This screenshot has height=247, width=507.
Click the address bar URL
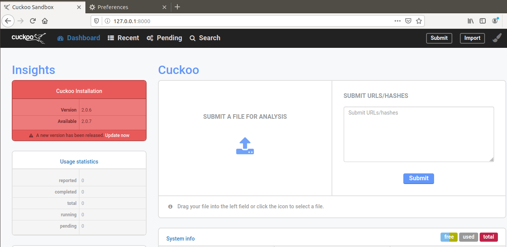(132, 21)
